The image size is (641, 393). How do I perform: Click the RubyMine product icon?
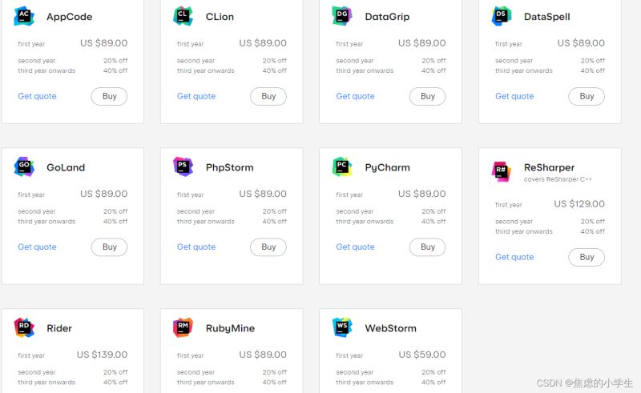click(183, 327)
